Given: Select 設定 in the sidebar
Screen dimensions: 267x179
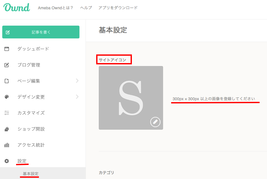Looking at the screenshot, I should click(x=22, y=161).
